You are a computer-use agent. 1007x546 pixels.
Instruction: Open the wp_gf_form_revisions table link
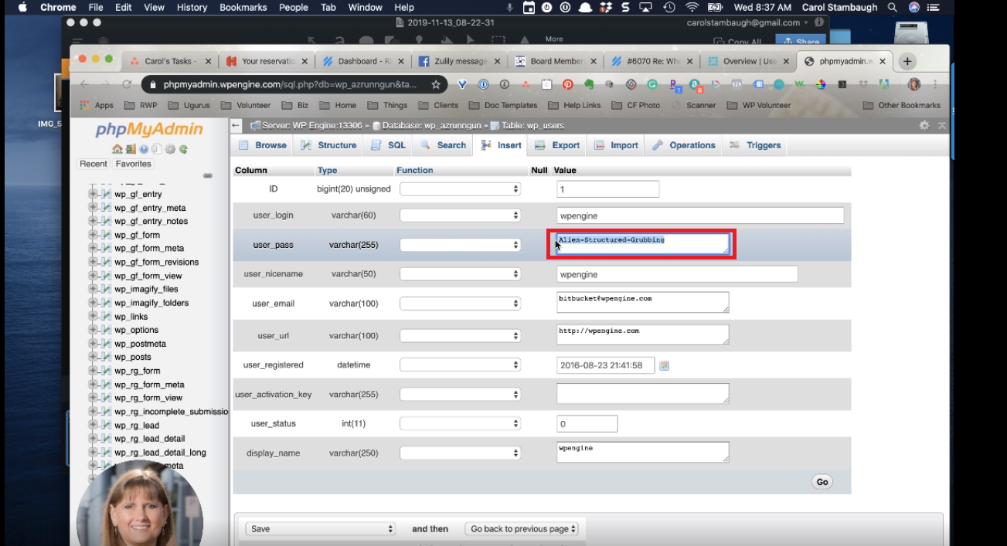point(157,262)
